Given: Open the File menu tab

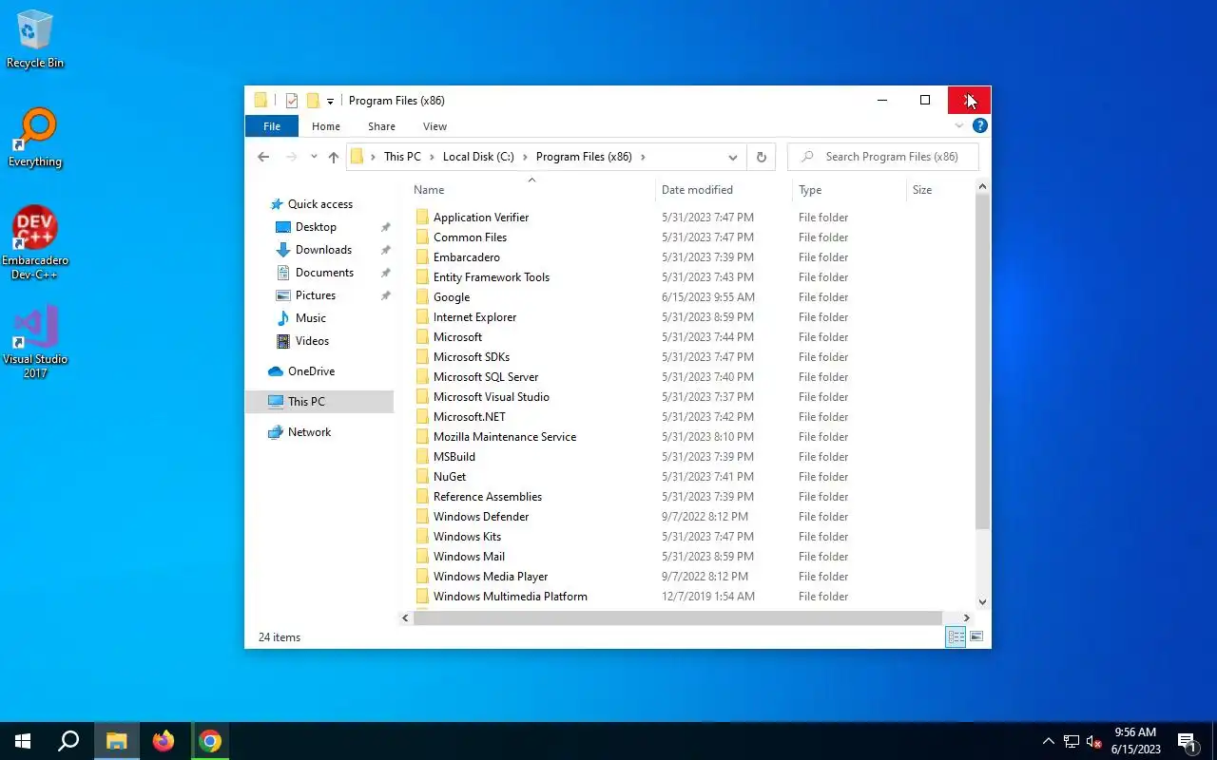Looking at the screenshot, I should click(x=272, y=126).
